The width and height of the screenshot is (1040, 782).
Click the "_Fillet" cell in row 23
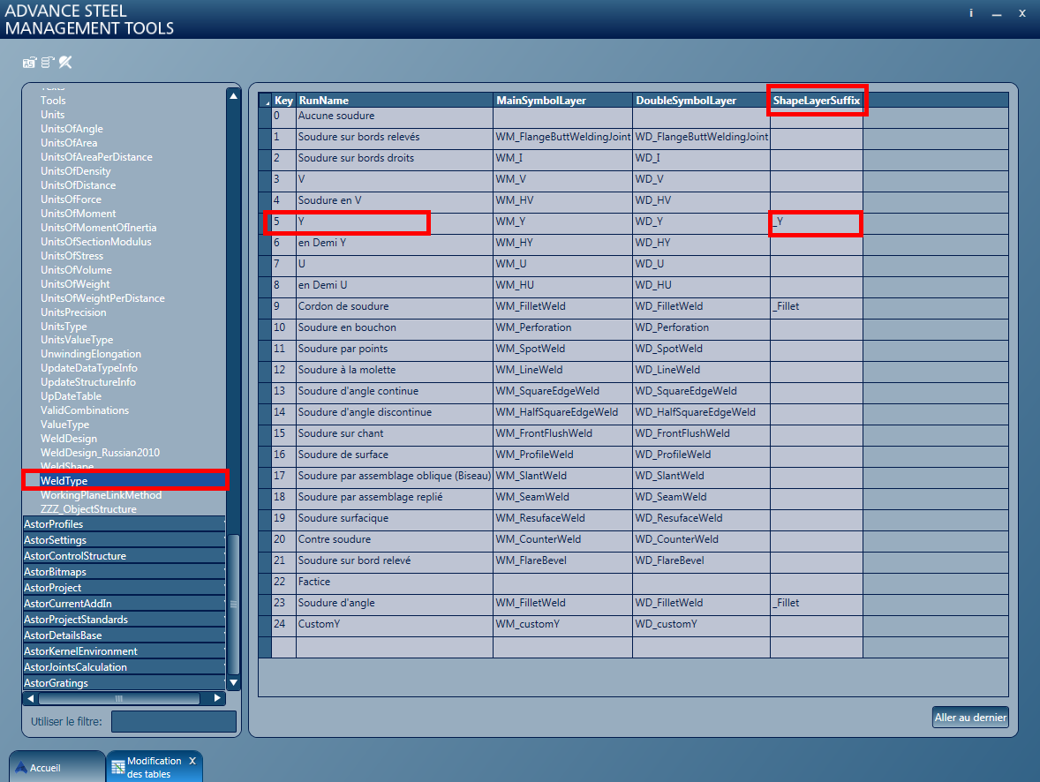(x=817, y=604)
